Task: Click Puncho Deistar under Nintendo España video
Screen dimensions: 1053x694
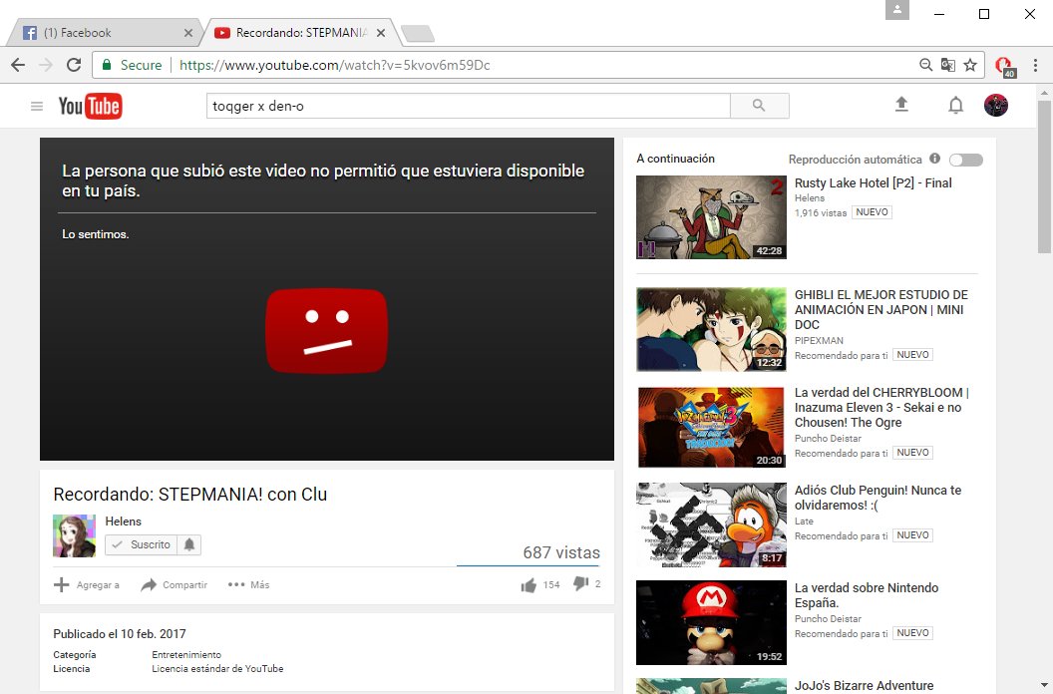Action: click(x=828, y=619)
